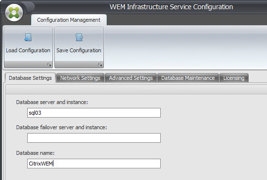Open the Database Maintenance tab
The height and width of the screenshot is (180, 267).
coord(188,78)
